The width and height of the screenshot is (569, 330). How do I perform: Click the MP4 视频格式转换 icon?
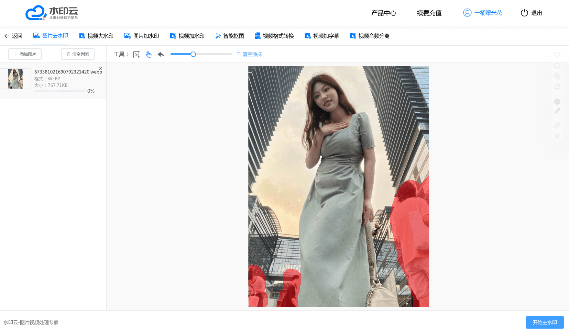258,36
